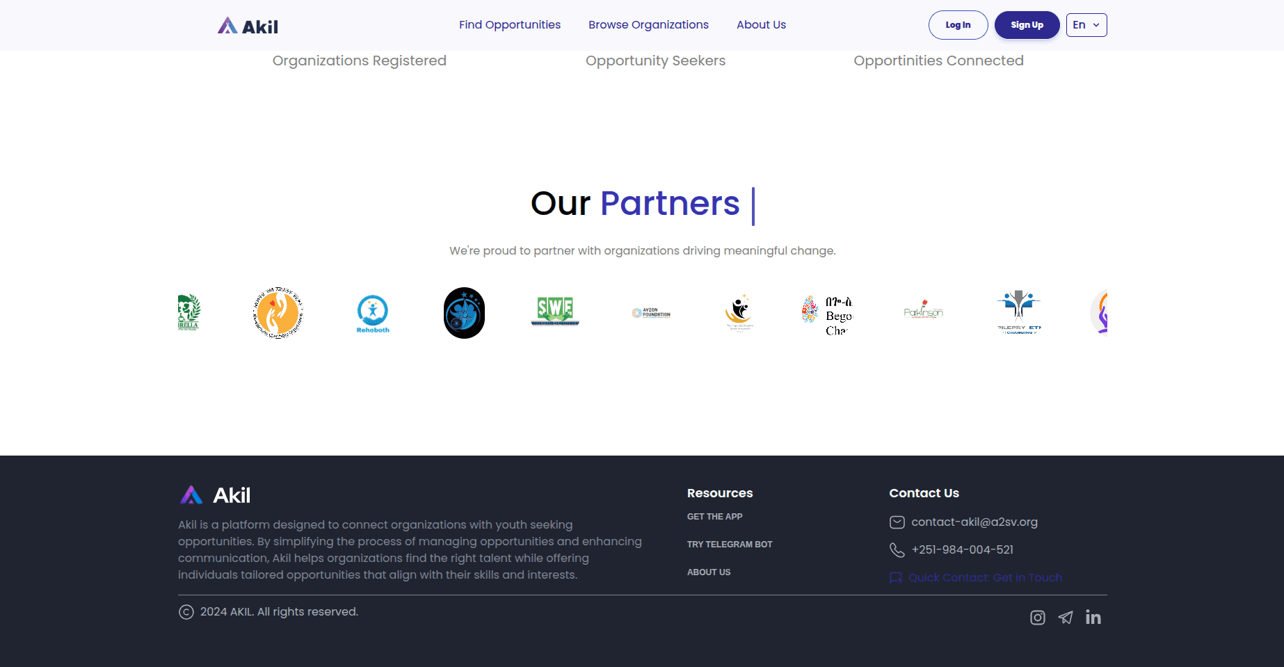
Task: Open GET THE APP link
Action: [714, 517]
